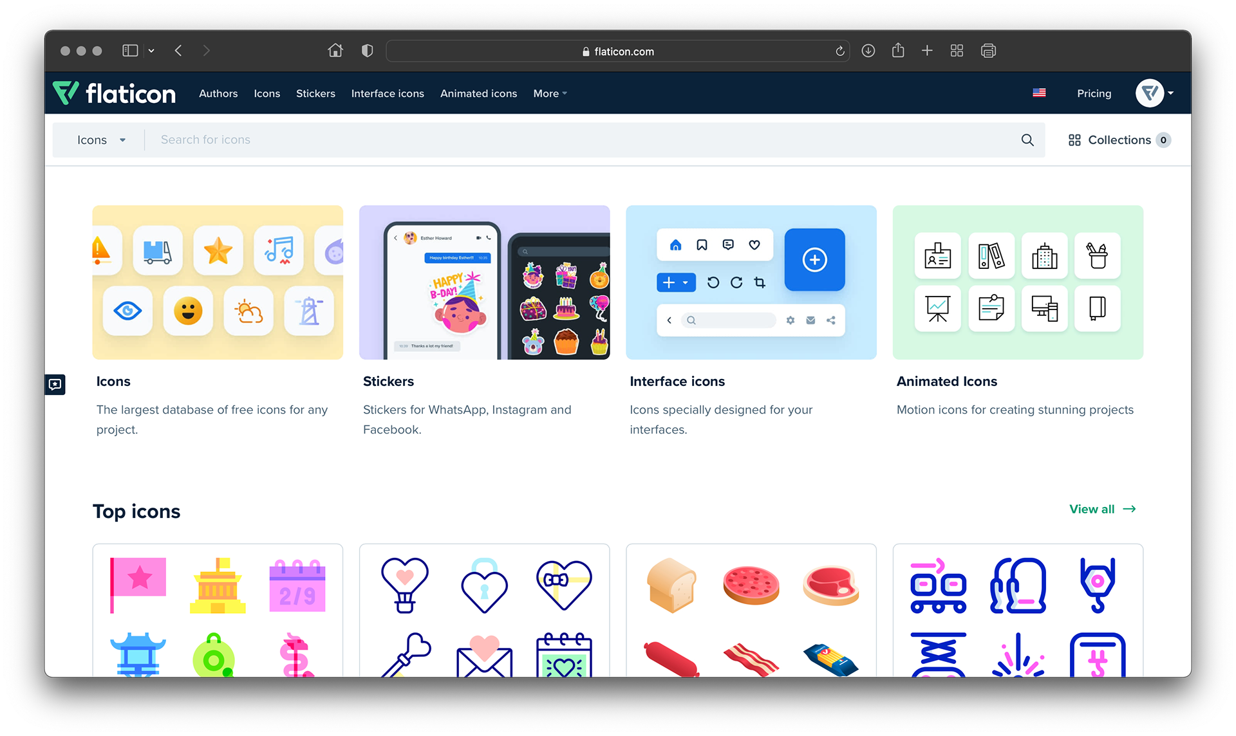Select the heart envelope icon
Screen dimensions: 1236x736
484,656
